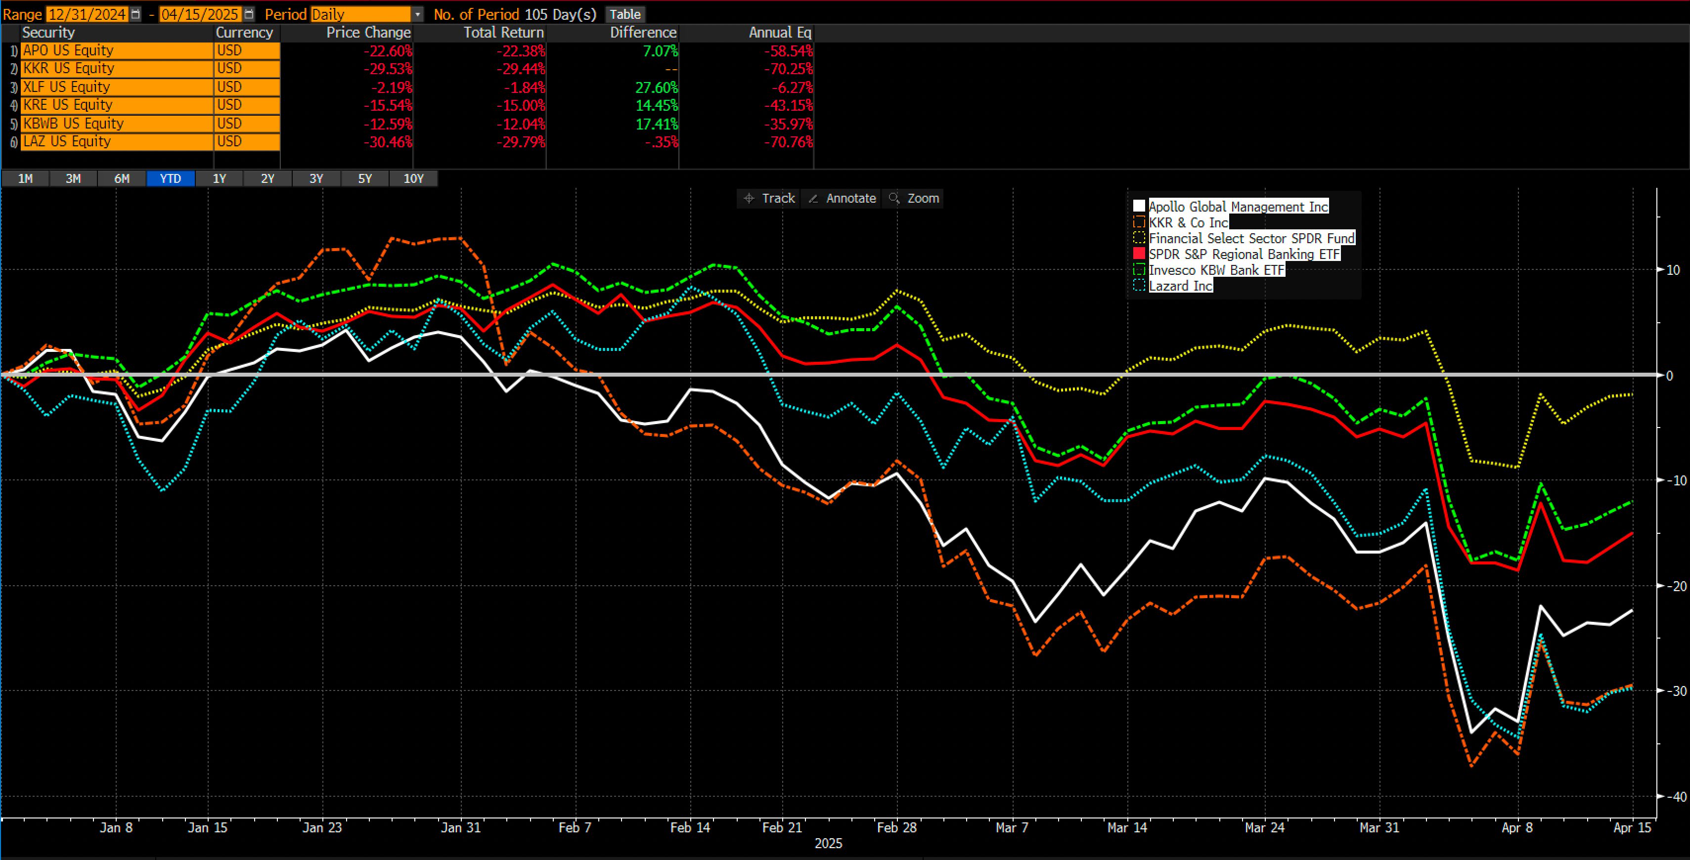Open the start date calendar picker
Image resolution: width=1690 pixels, height=860 pixels.
136,14
